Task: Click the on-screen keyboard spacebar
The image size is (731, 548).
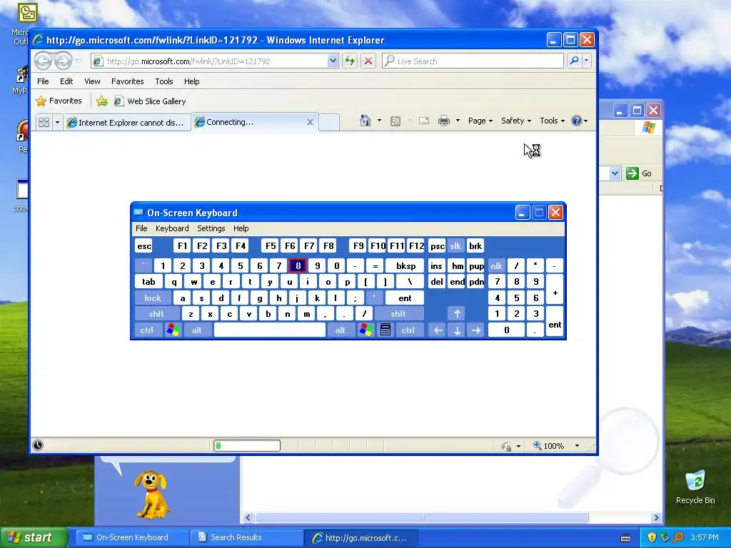Action: 269,330
